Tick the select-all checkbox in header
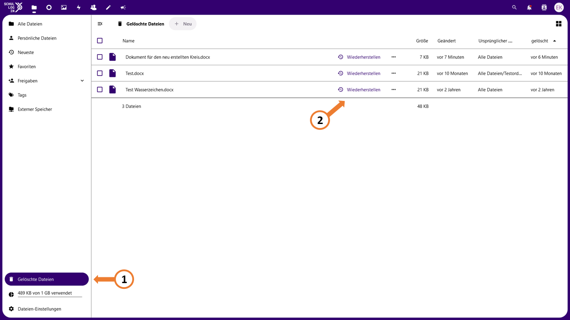The image size is (570, 320). (x=100, y=40)
